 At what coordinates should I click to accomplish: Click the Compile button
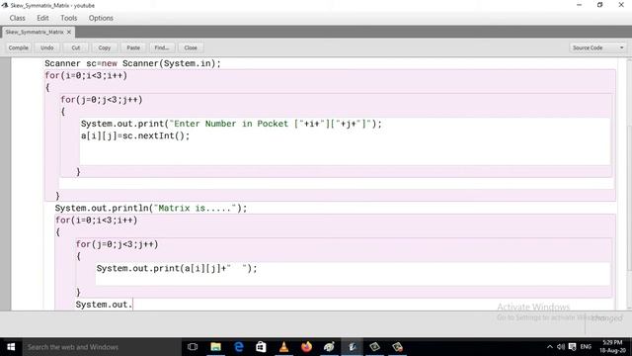point(19,47)
